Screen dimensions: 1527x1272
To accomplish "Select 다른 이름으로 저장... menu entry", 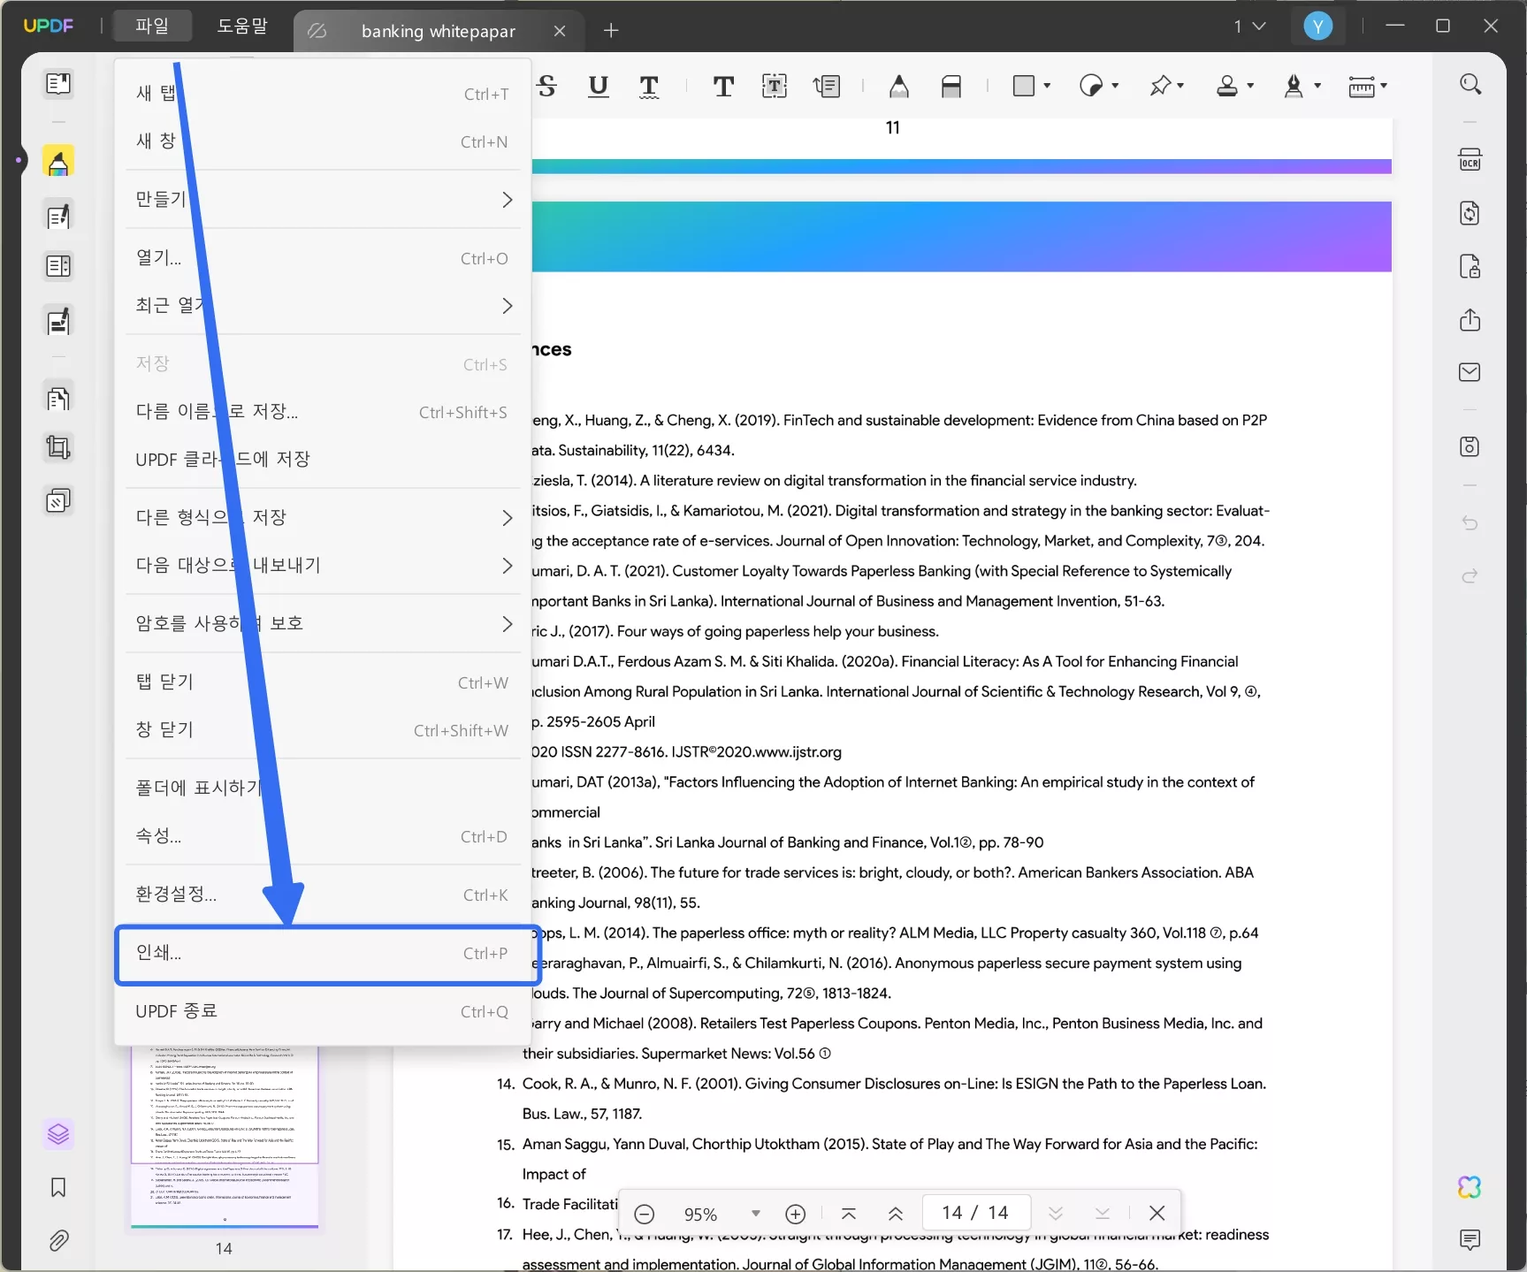I will pyautogui.click(x=323, y=412).
